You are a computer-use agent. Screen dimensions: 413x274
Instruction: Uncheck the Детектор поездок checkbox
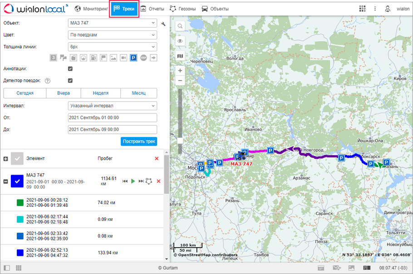click(70, 81)
